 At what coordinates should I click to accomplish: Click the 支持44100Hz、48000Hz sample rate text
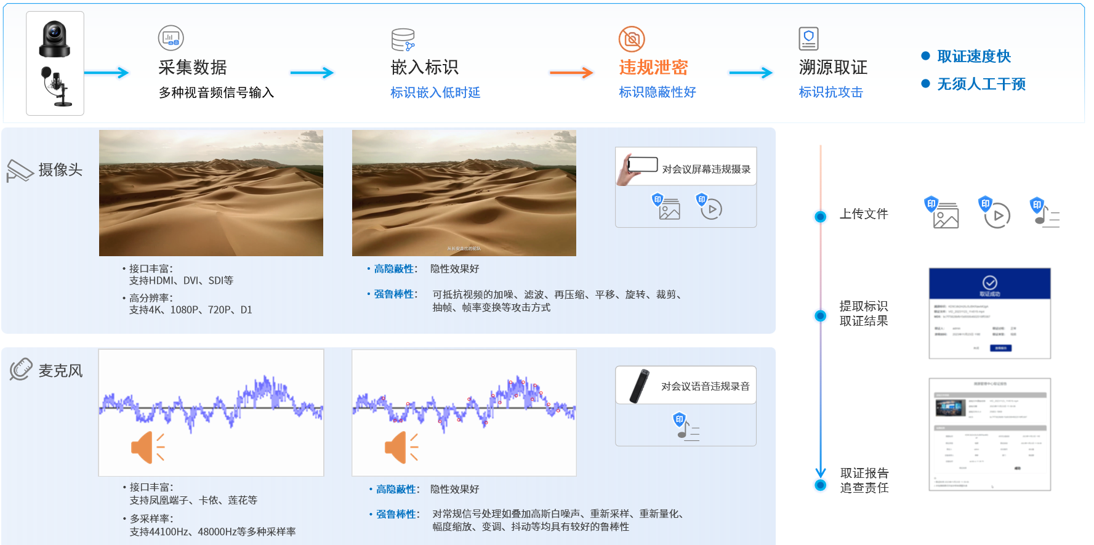(x=212, y=531)
